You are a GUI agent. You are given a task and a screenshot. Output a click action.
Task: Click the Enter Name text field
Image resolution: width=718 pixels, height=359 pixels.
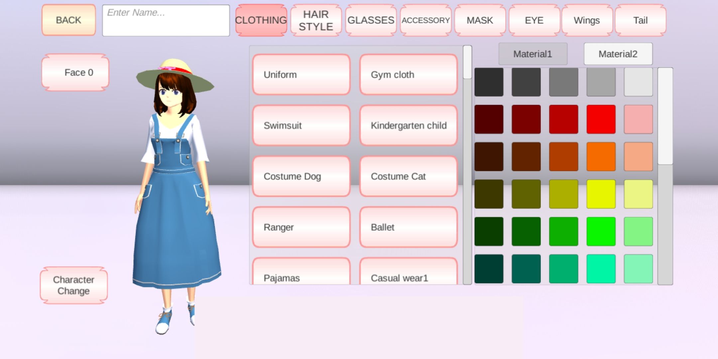[166, 20]
